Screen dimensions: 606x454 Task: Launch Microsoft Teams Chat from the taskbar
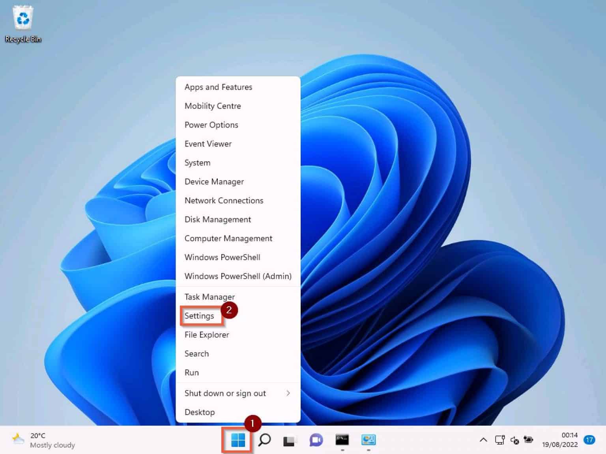click(316, 440)
